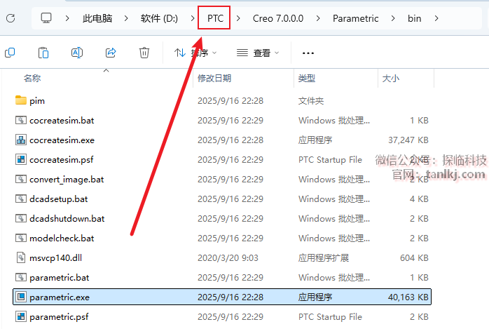Expand chevron after Parametric breadcrumb
The height and width of the screenshot is (329, 489).
pos(393,18)
